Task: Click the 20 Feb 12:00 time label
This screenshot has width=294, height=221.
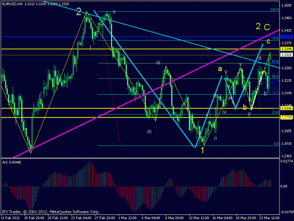Action: (57, 218)
